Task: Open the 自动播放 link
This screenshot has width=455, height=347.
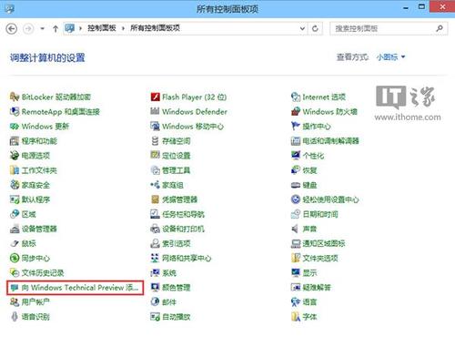Action: pos(177,317)
